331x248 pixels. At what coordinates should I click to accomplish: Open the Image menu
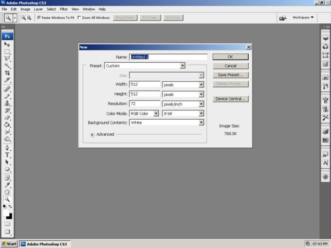pyautogui.click(x=25, y=9)
